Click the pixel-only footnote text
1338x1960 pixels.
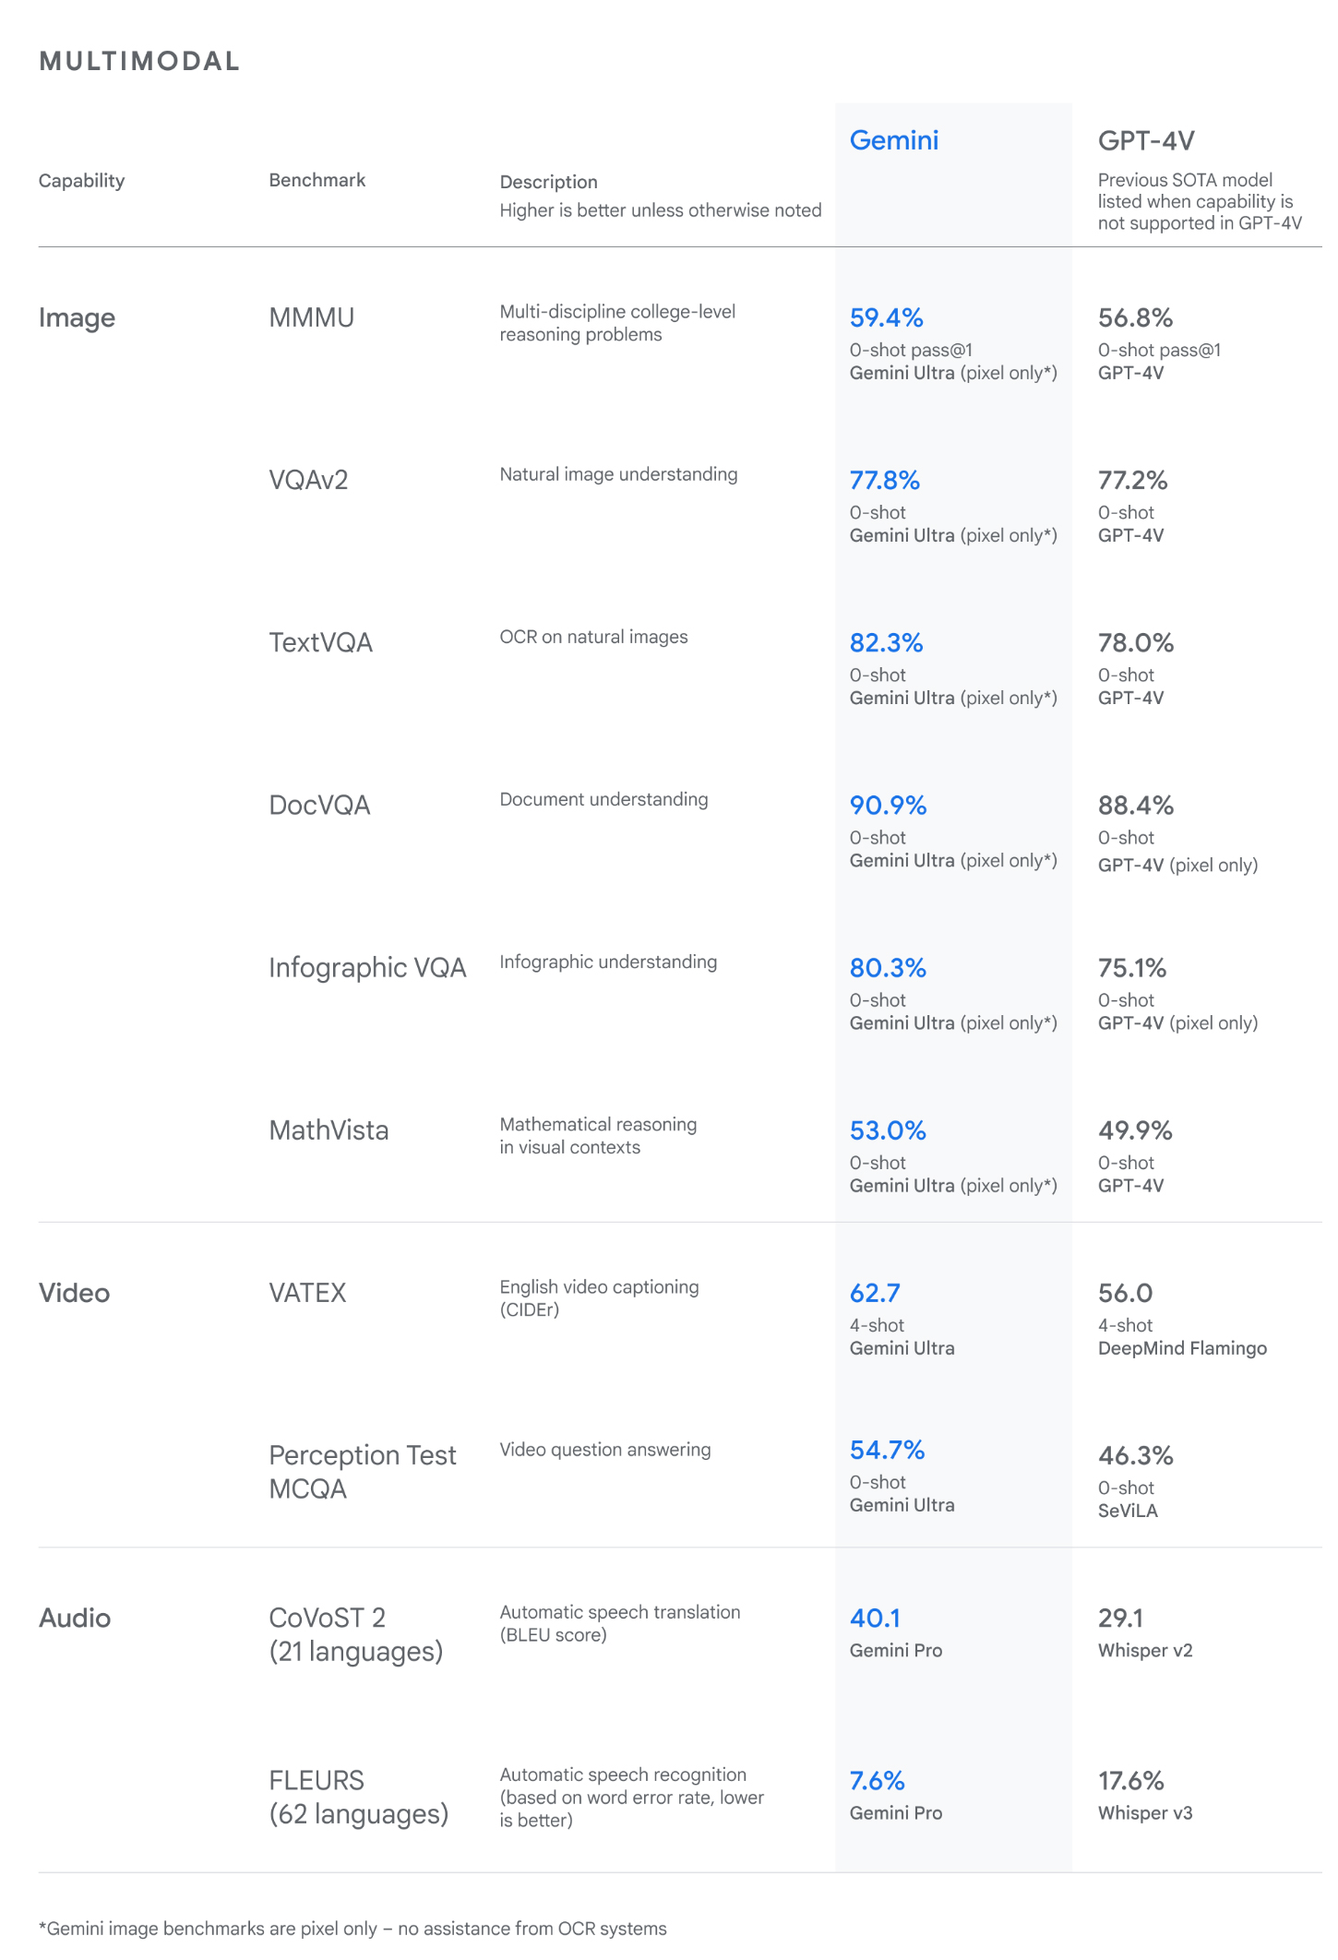coord(352,1929)
